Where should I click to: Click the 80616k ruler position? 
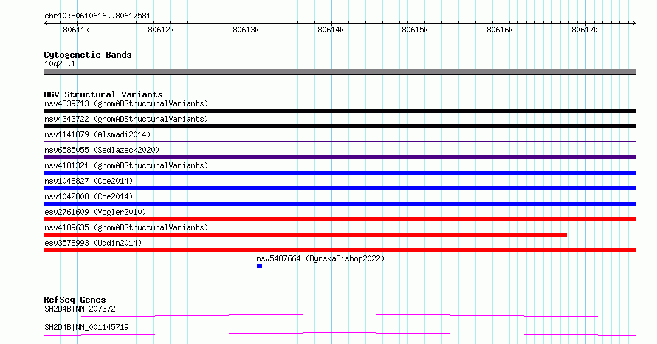click(x=500, y=30)
